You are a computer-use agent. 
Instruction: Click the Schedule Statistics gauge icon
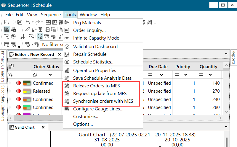tap(67, 62)
